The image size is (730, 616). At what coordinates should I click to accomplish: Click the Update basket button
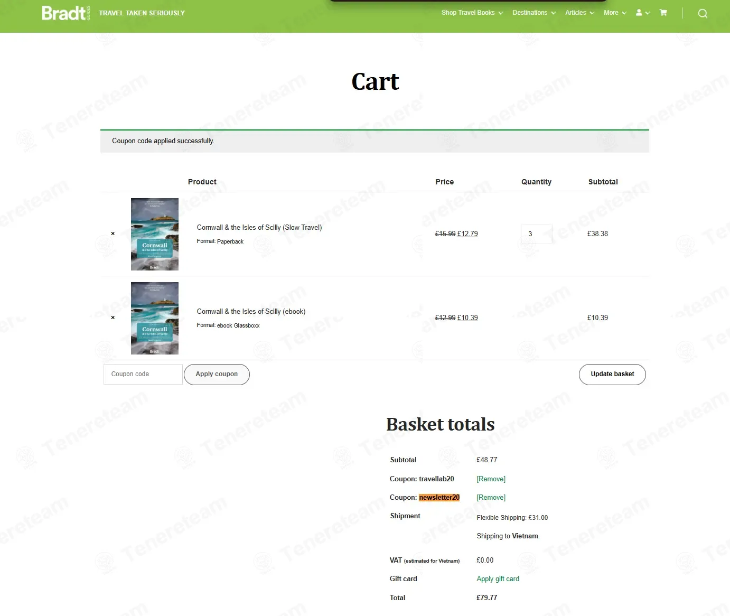coord(612,374)
